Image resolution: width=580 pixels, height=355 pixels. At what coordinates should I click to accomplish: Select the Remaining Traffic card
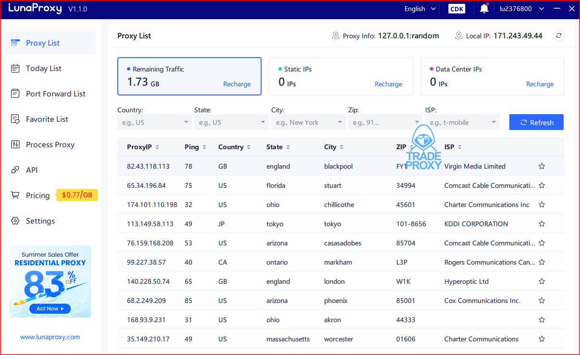point(189,76)
